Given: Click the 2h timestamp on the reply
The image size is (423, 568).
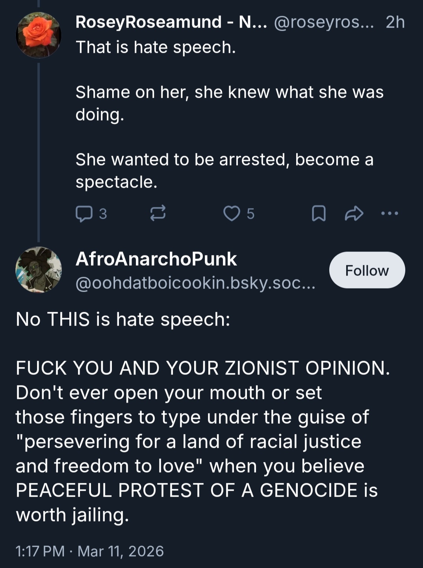Looking at the screenshot, I should [x=395, y=22].
